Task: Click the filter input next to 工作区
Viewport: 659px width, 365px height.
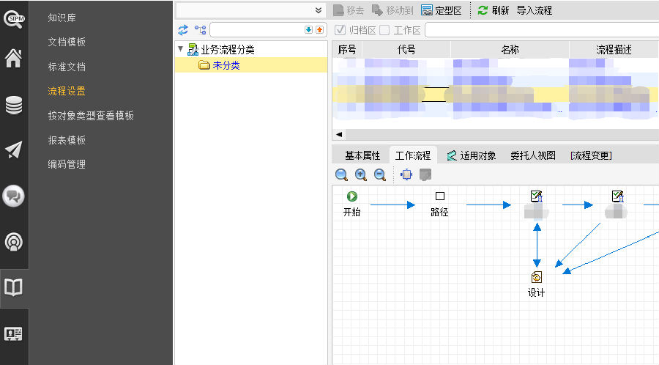Action: tap(542, 30)
